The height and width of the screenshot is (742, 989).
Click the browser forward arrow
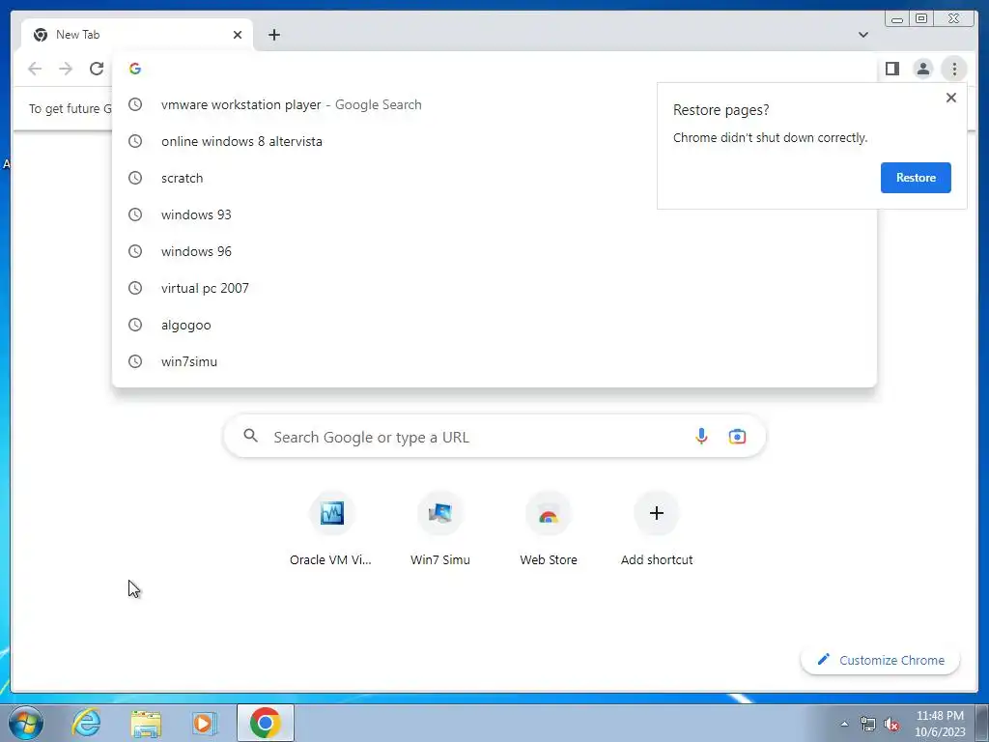click(x=66, y=69)
